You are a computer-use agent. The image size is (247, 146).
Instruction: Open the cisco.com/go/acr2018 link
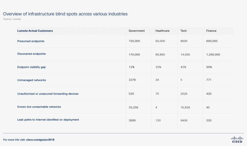coord(40,140)
